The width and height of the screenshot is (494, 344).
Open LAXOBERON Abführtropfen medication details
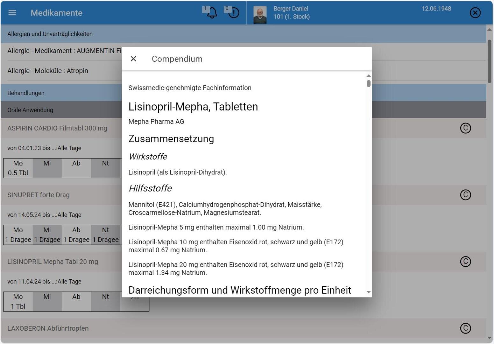click(48, 328)
